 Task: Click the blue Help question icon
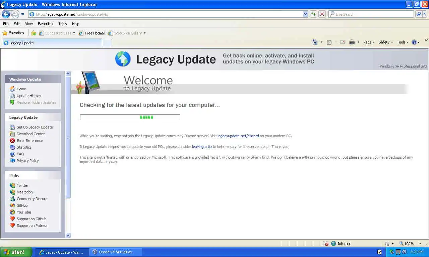pyautogui.click(x=414, y=42)
